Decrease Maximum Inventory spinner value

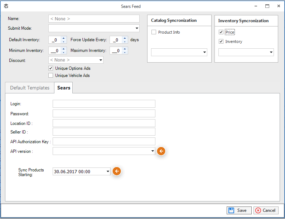point(125,52)
